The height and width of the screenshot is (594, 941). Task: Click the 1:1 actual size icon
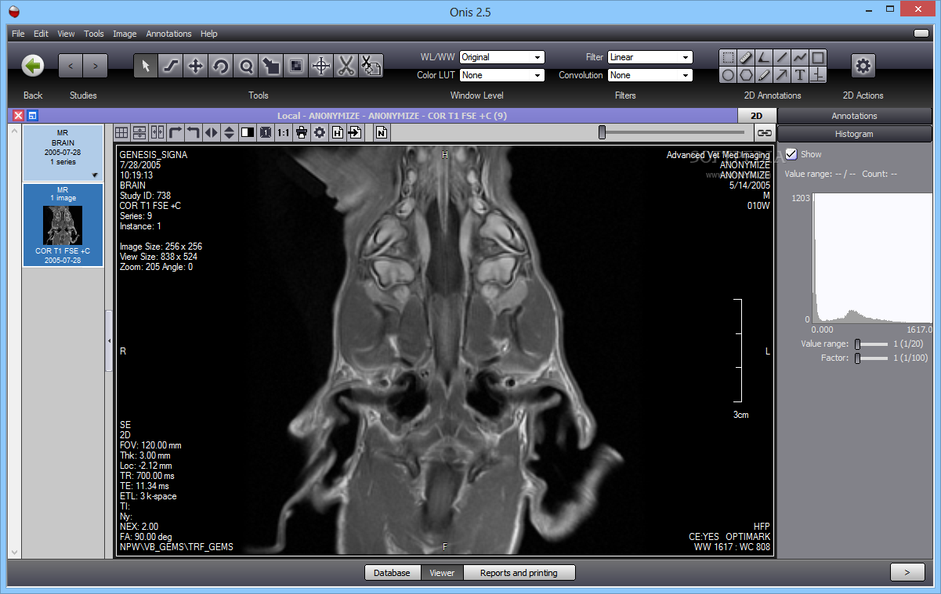coord(283,133)
